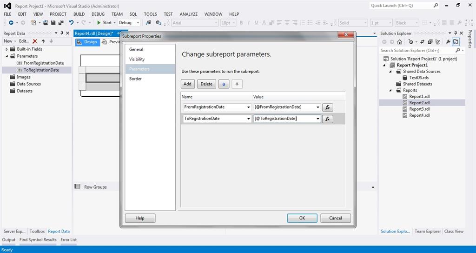Click the pin icon on Report Data panel
476x253 pixels.
point(62,33)
